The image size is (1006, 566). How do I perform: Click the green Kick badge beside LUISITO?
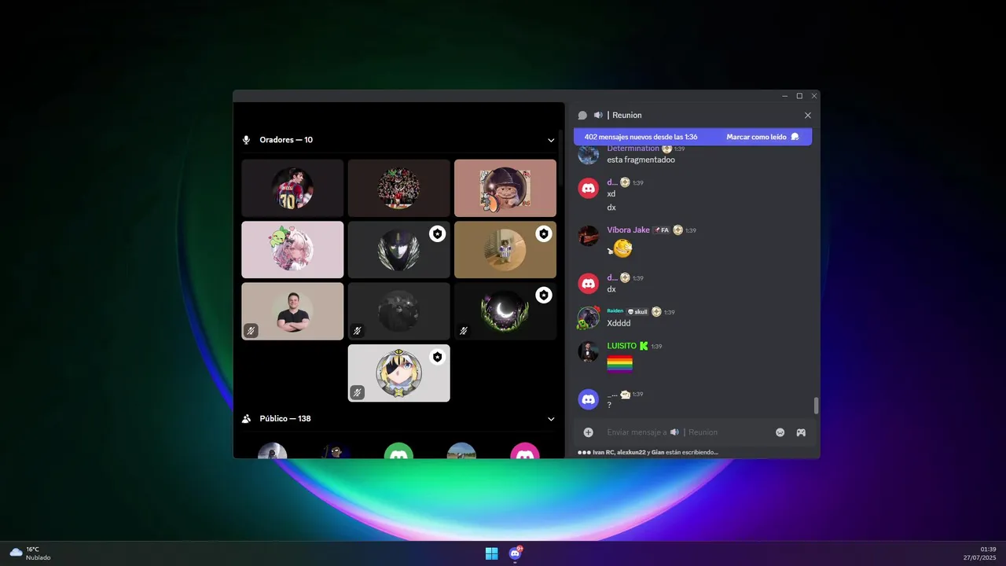(x=644, y=346)
